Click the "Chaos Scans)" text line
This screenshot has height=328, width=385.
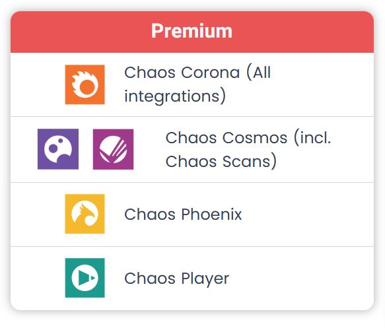[221, 161]
